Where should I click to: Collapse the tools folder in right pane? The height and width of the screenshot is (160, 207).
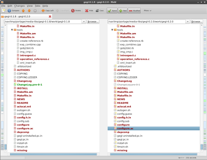(112, 30)
